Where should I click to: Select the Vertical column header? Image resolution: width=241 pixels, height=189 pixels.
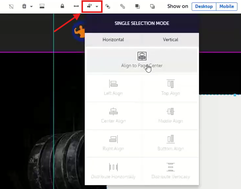[170, 40]
